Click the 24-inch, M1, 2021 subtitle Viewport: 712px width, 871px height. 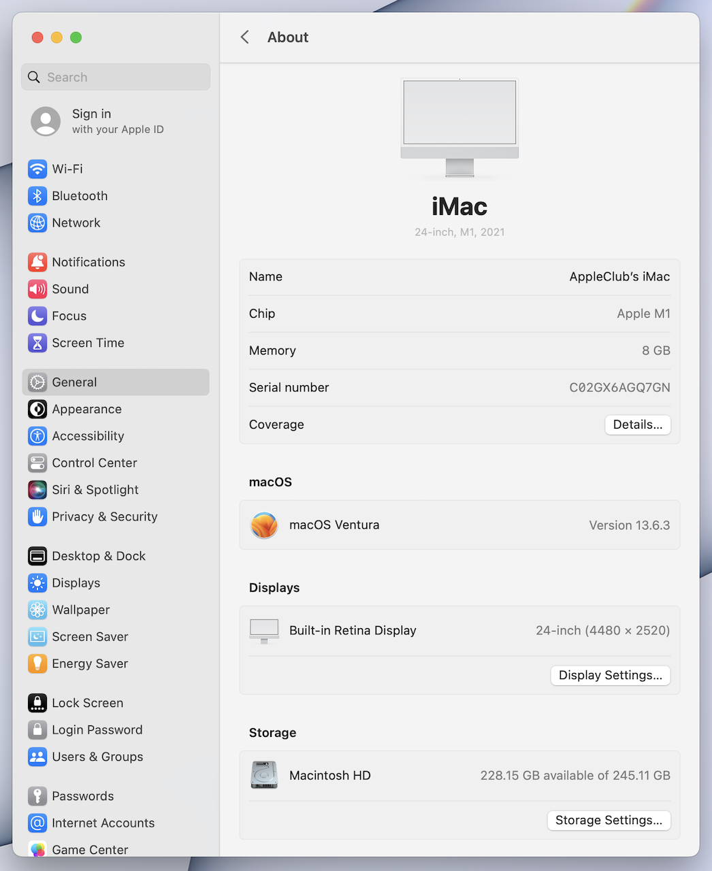[x=459, y=232]
